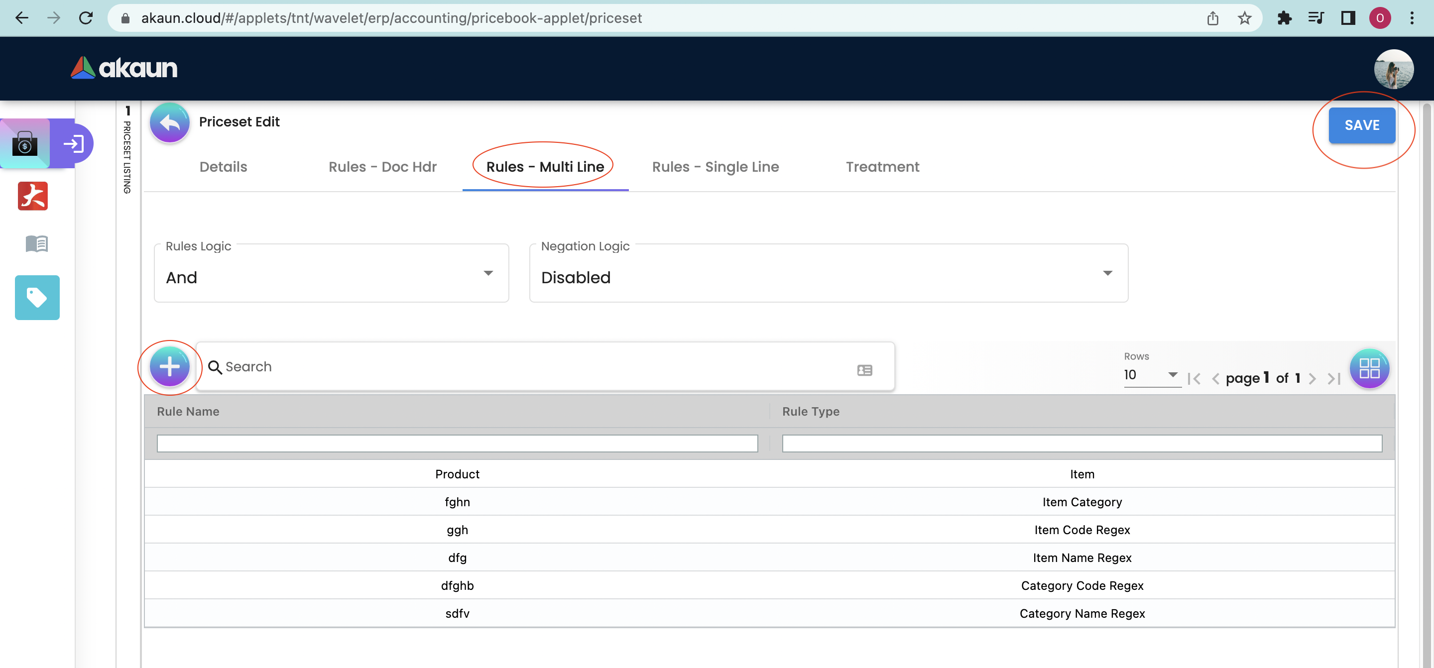The height and width of the screenshot is (668, 1434).
Task: Open the user profile avatar
Action: [x=1393, y=69]
